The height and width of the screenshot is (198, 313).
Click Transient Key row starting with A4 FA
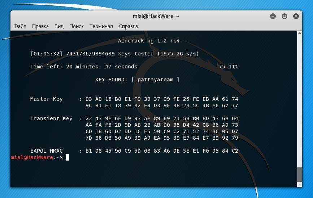162,125
